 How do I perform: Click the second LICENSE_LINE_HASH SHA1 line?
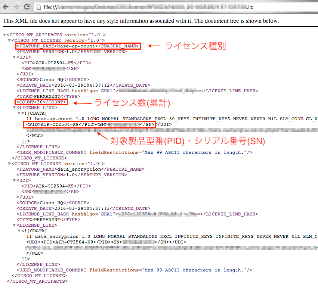tap(137, 214)
